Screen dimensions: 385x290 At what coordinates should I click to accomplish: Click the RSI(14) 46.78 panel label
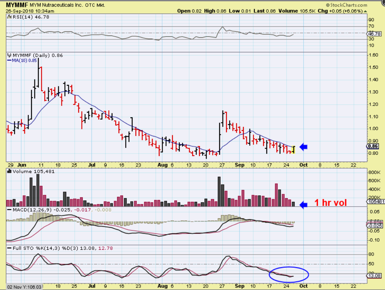31,17
